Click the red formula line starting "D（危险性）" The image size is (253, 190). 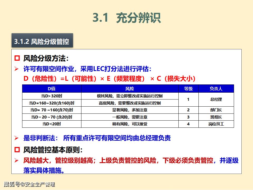pos(109,79)
